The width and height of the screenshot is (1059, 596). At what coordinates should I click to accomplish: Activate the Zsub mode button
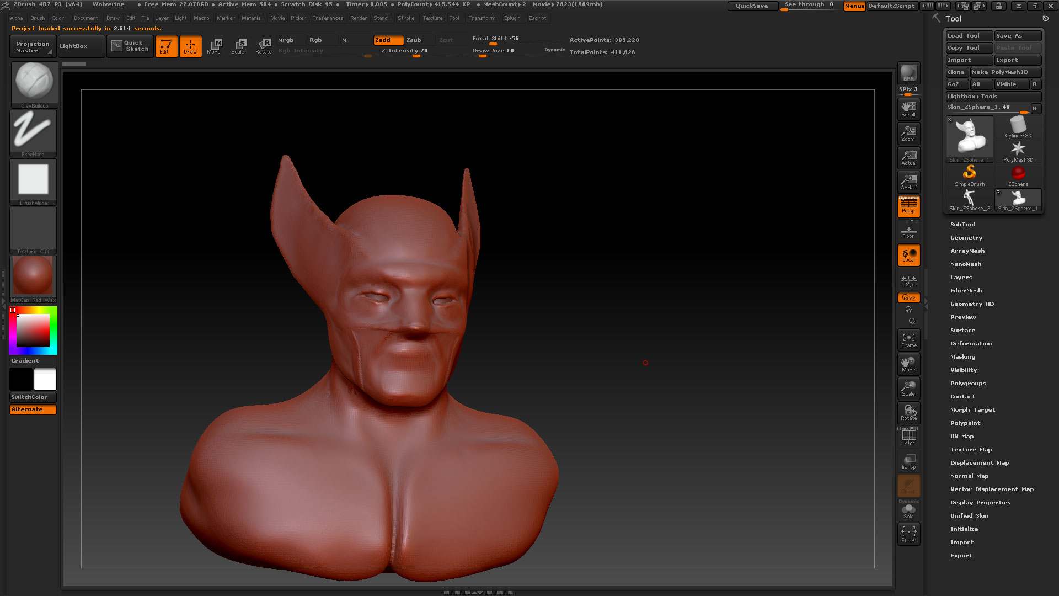pos(420,40)
